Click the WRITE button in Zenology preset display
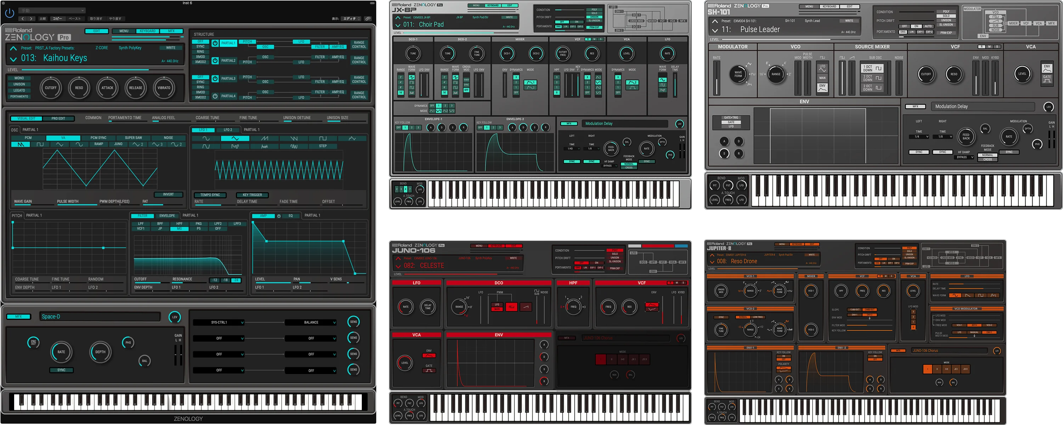The image size is (1063, 425). (x=170, y=48)
